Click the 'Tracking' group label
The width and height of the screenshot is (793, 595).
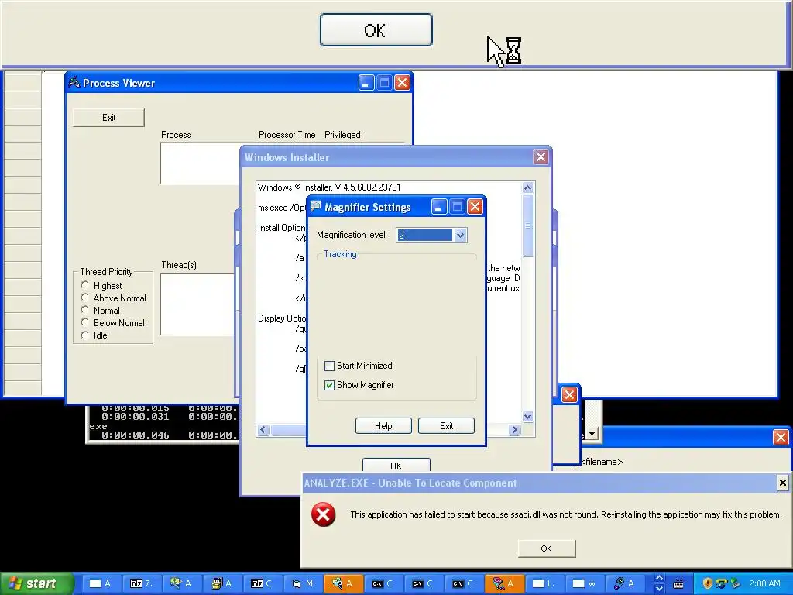(x=341, y=254)
